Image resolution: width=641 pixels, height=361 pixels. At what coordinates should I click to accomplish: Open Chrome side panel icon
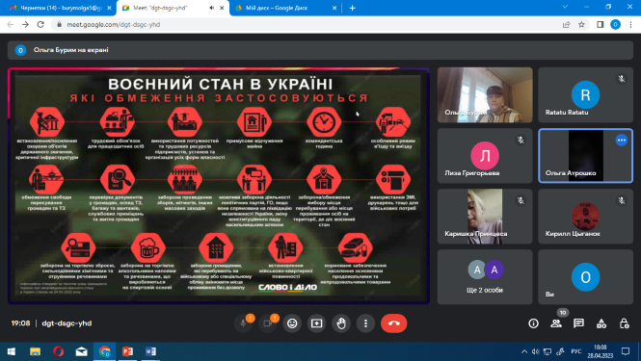[601, 24]
